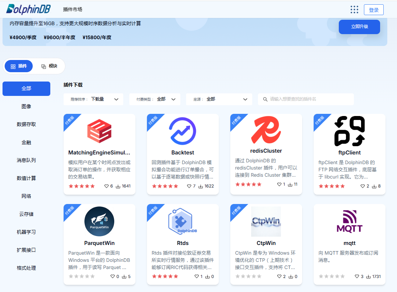
Task: Open the ftpClient plugin logo
Action: pyautogui.click(x=350, y=131)
